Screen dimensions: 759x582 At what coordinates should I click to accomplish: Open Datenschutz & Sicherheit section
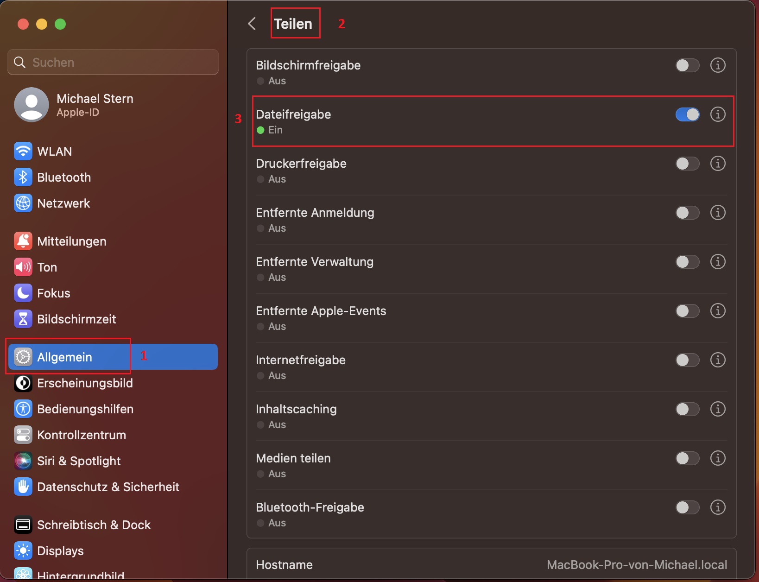pyautogui.click(x=108, y=487)
